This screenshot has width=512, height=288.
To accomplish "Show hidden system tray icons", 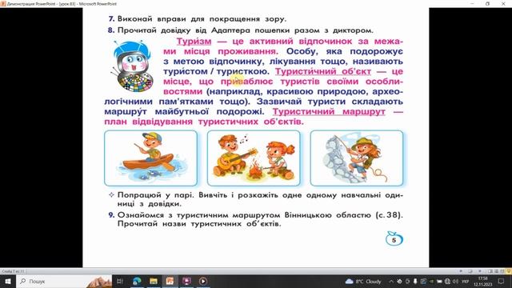I will click(x=391, y=282).
